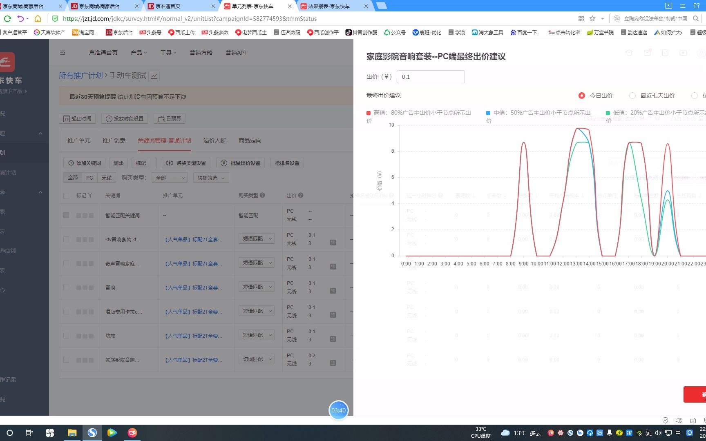Open Task View on the taskbar

pos(29,433)
